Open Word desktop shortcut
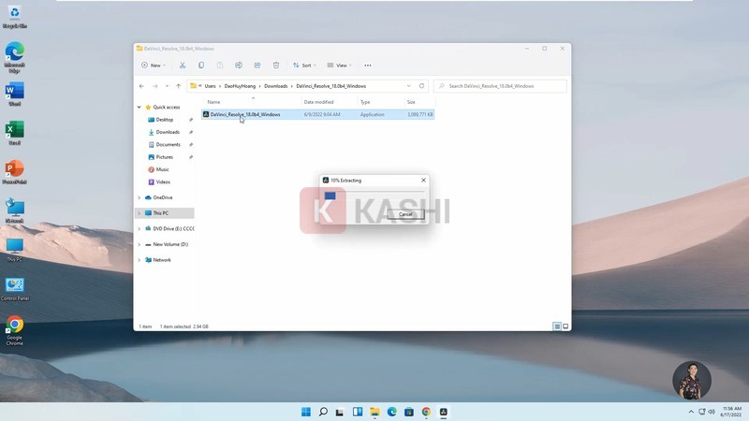The image size is (749, 421). click(x=14, y=94)
